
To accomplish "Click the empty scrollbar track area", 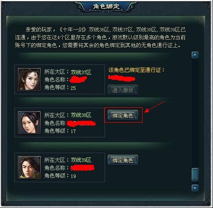I will coord(195,113).
